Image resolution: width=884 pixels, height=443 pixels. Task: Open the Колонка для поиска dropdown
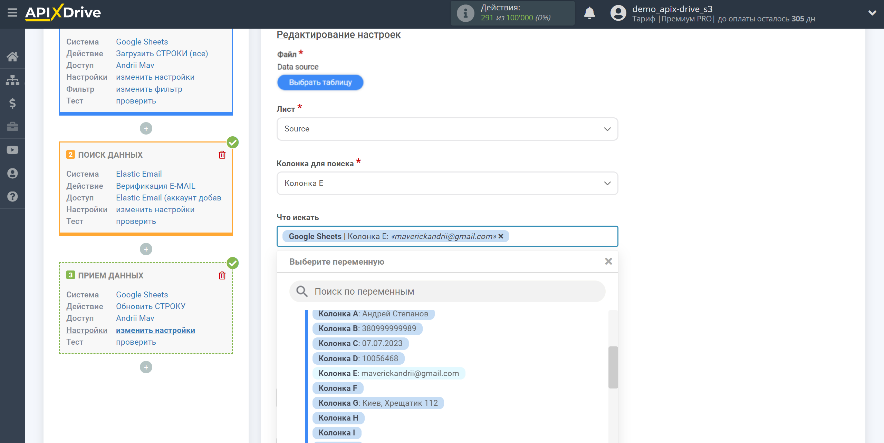tap(447, 184)
